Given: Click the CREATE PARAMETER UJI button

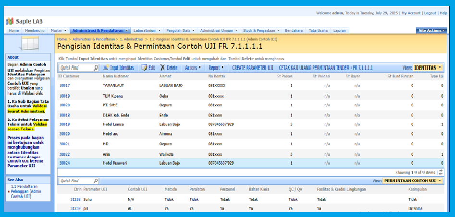Looking at the screenshot, I should coord(253,68).
